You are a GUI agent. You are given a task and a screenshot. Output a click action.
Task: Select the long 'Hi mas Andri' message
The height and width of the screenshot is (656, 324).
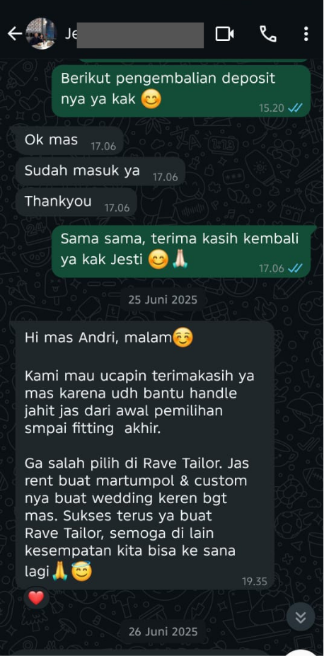(144, 455)
